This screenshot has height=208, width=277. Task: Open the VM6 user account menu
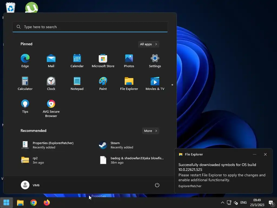click(30, 185)
